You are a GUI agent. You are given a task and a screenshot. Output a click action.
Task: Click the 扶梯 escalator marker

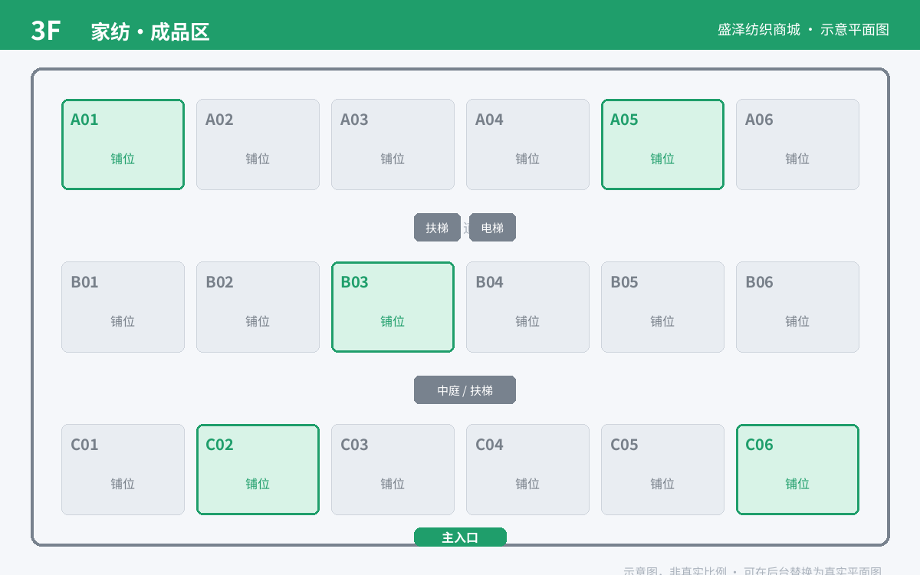(437, 227)
